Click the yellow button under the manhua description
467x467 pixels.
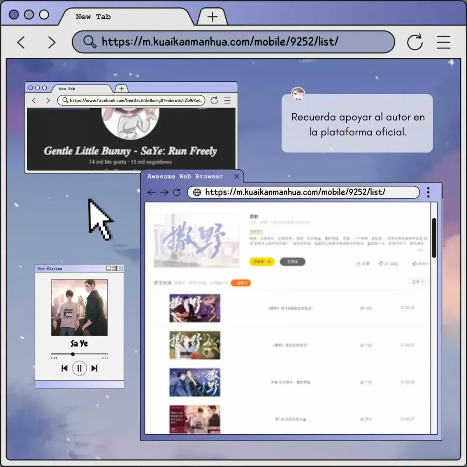[262, 262]
